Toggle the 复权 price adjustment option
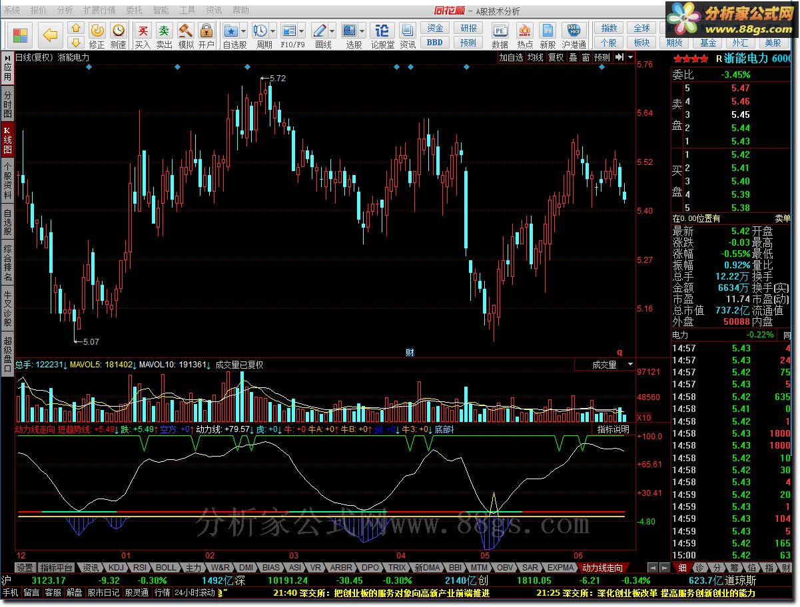 556,57
